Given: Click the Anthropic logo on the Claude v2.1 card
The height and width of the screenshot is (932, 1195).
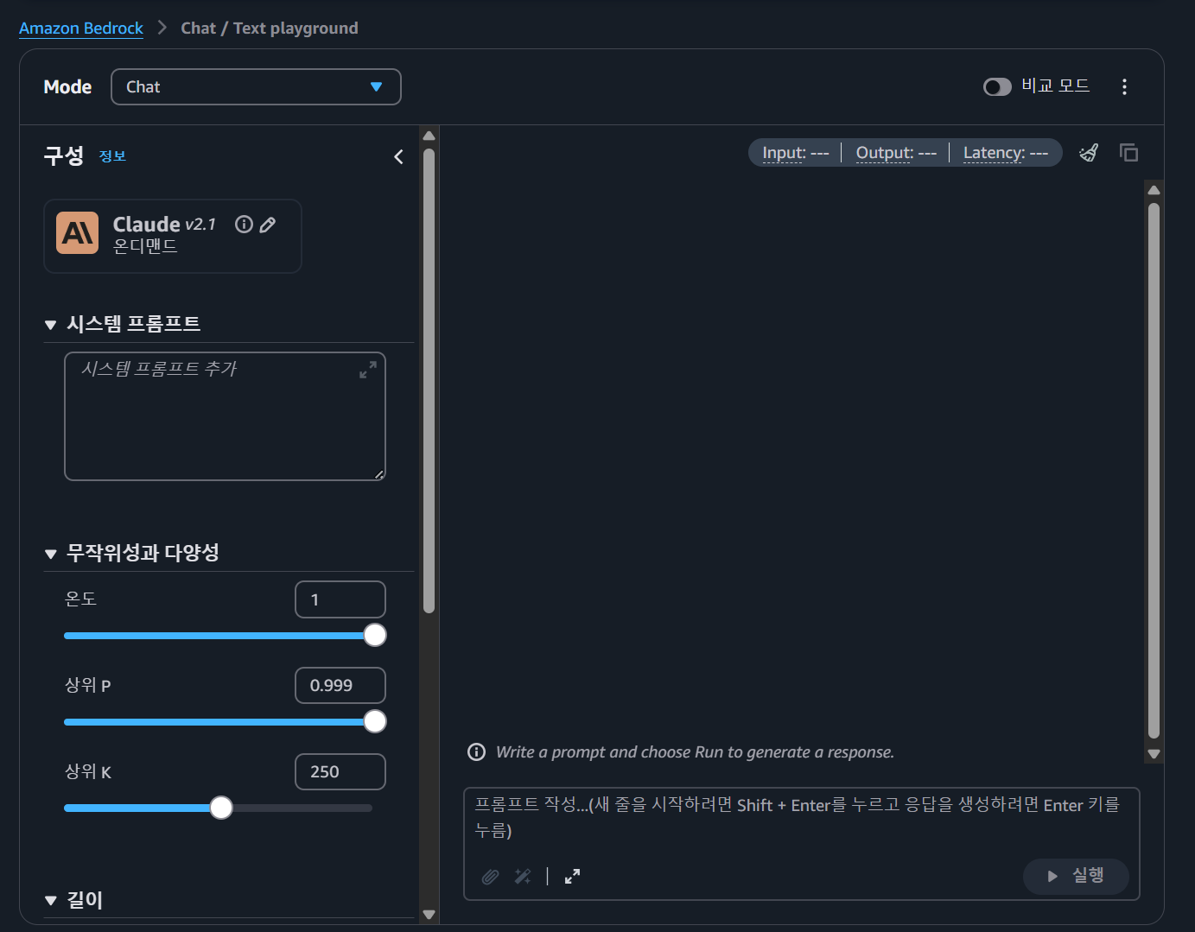Looking at the screenshot, I should tap(78, 233).
